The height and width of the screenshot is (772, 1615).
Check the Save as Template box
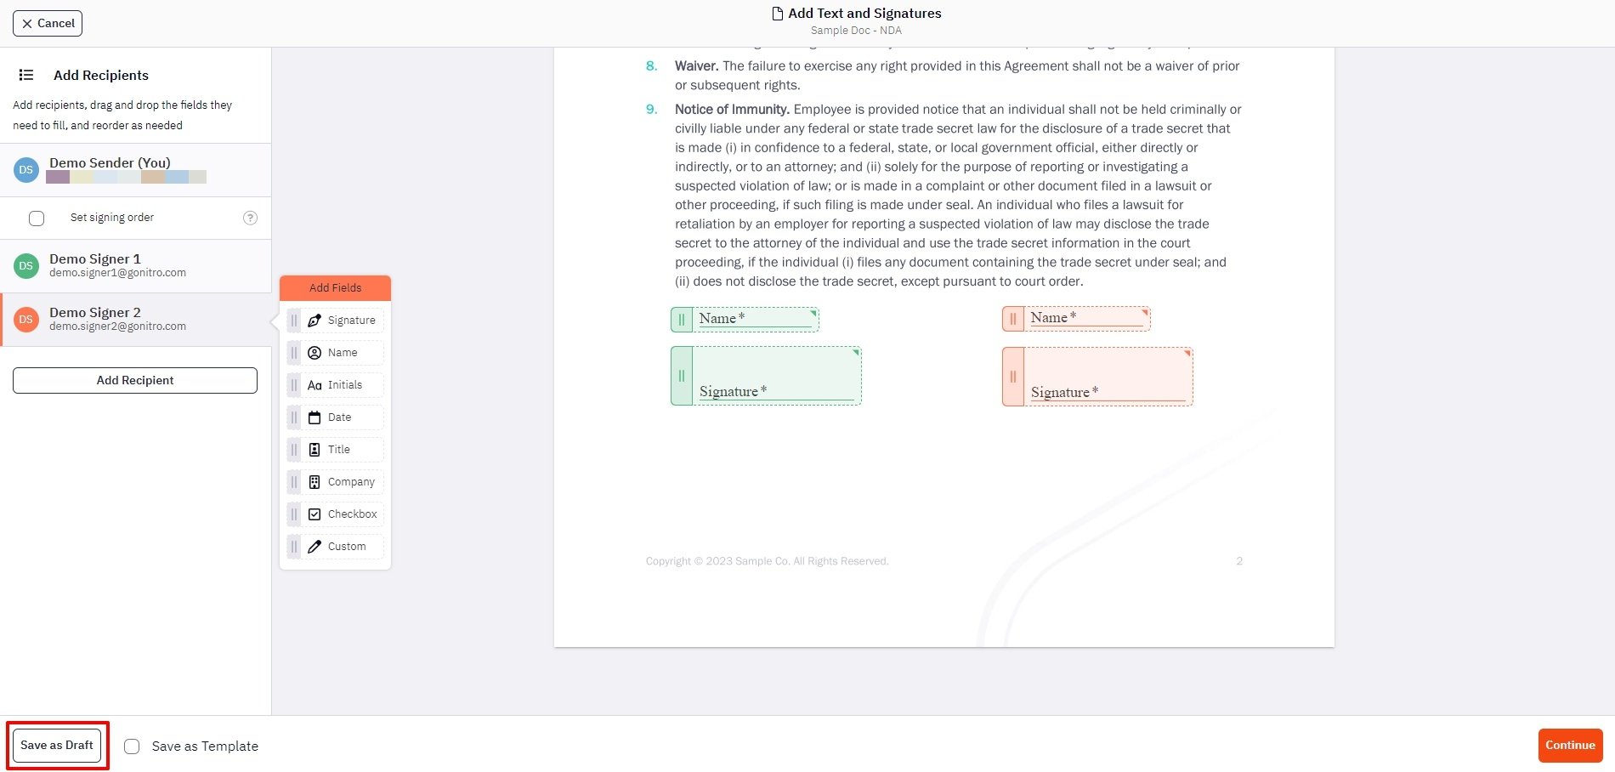132,746
